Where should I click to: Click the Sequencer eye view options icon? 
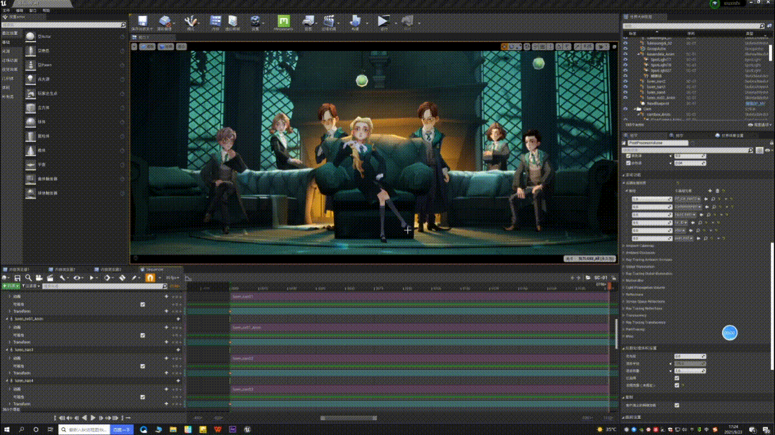pos(77,278)
